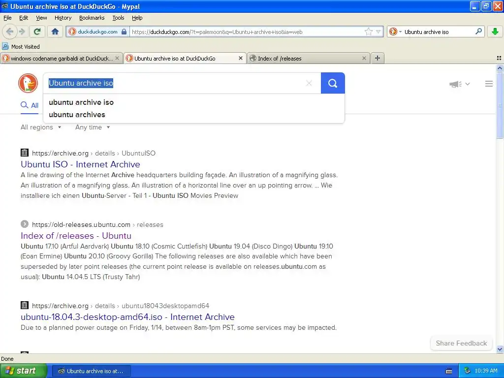Open the downloads green arrow
This screenshot has width=504, height=378.
pyautogui.click(x=495, y=31)
